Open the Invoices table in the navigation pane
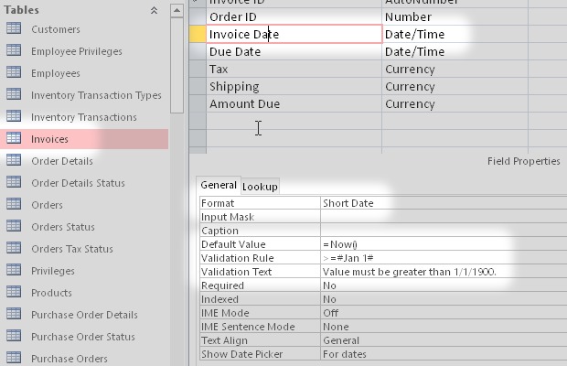Image resolution: width=567 pixels, height=366 pixels. (49, 139)
